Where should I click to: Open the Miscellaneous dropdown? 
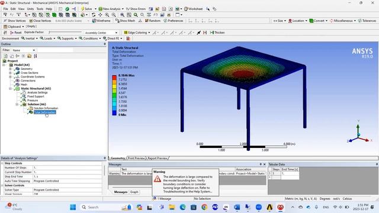click(343, 21)
